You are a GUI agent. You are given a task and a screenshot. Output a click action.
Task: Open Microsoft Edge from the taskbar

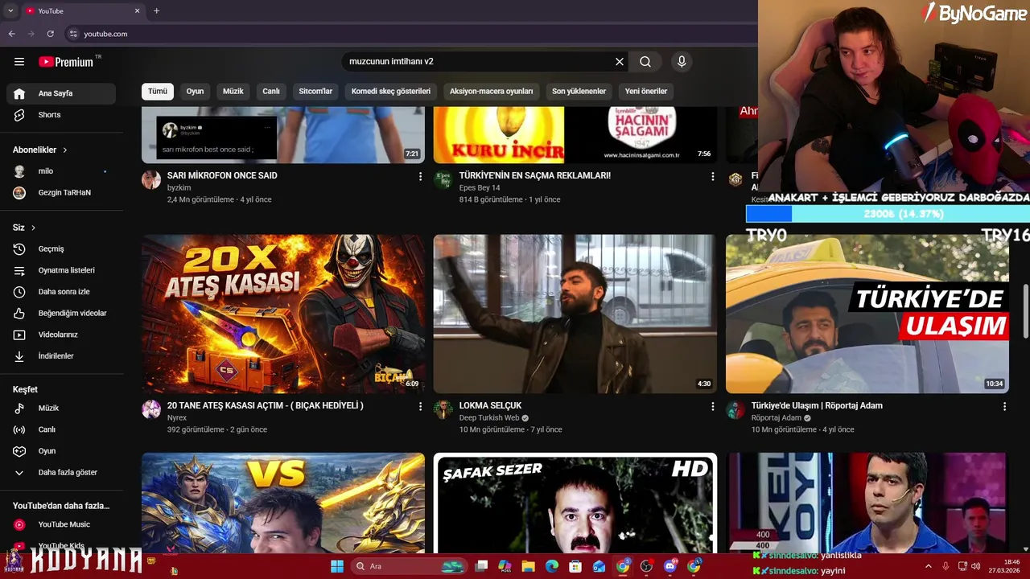point(552,566)
